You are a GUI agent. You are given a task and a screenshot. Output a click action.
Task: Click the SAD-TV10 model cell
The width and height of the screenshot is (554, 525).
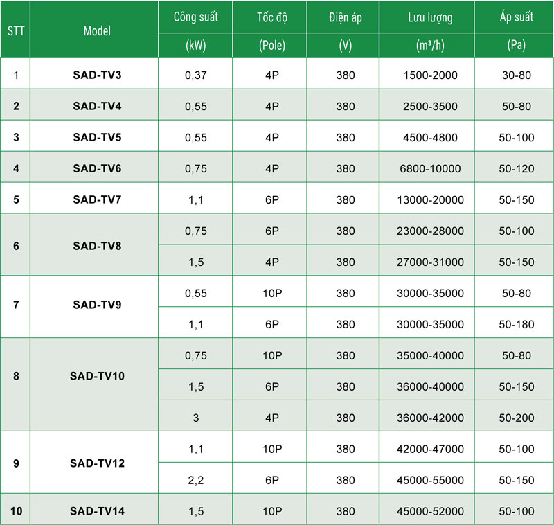coord(96,377)
